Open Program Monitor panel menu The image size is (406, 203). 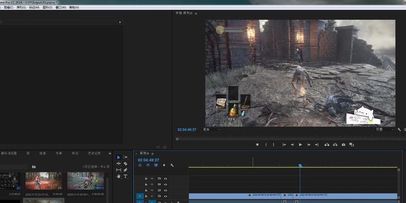[196, 13]
